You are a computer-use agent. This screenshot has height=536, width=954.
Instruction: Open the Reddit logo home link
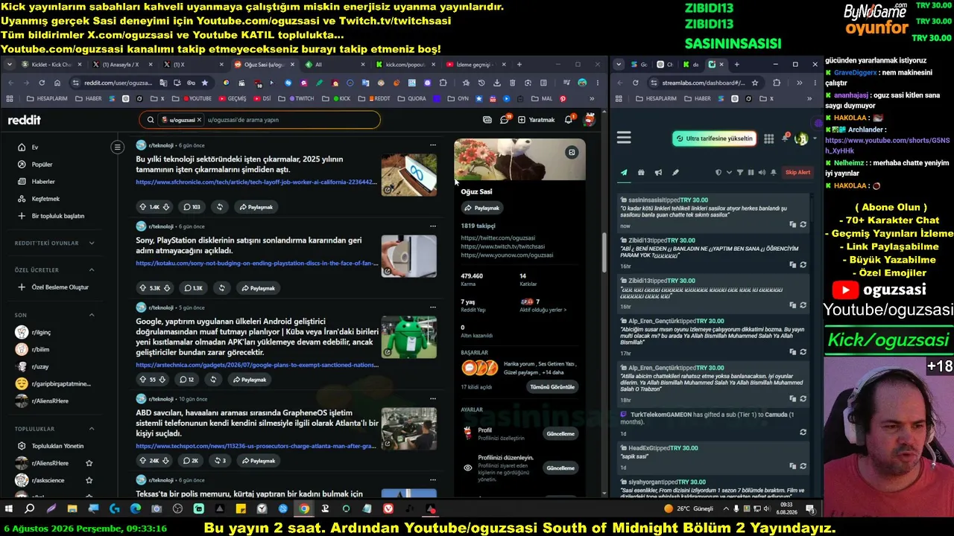tap(25, 120)
